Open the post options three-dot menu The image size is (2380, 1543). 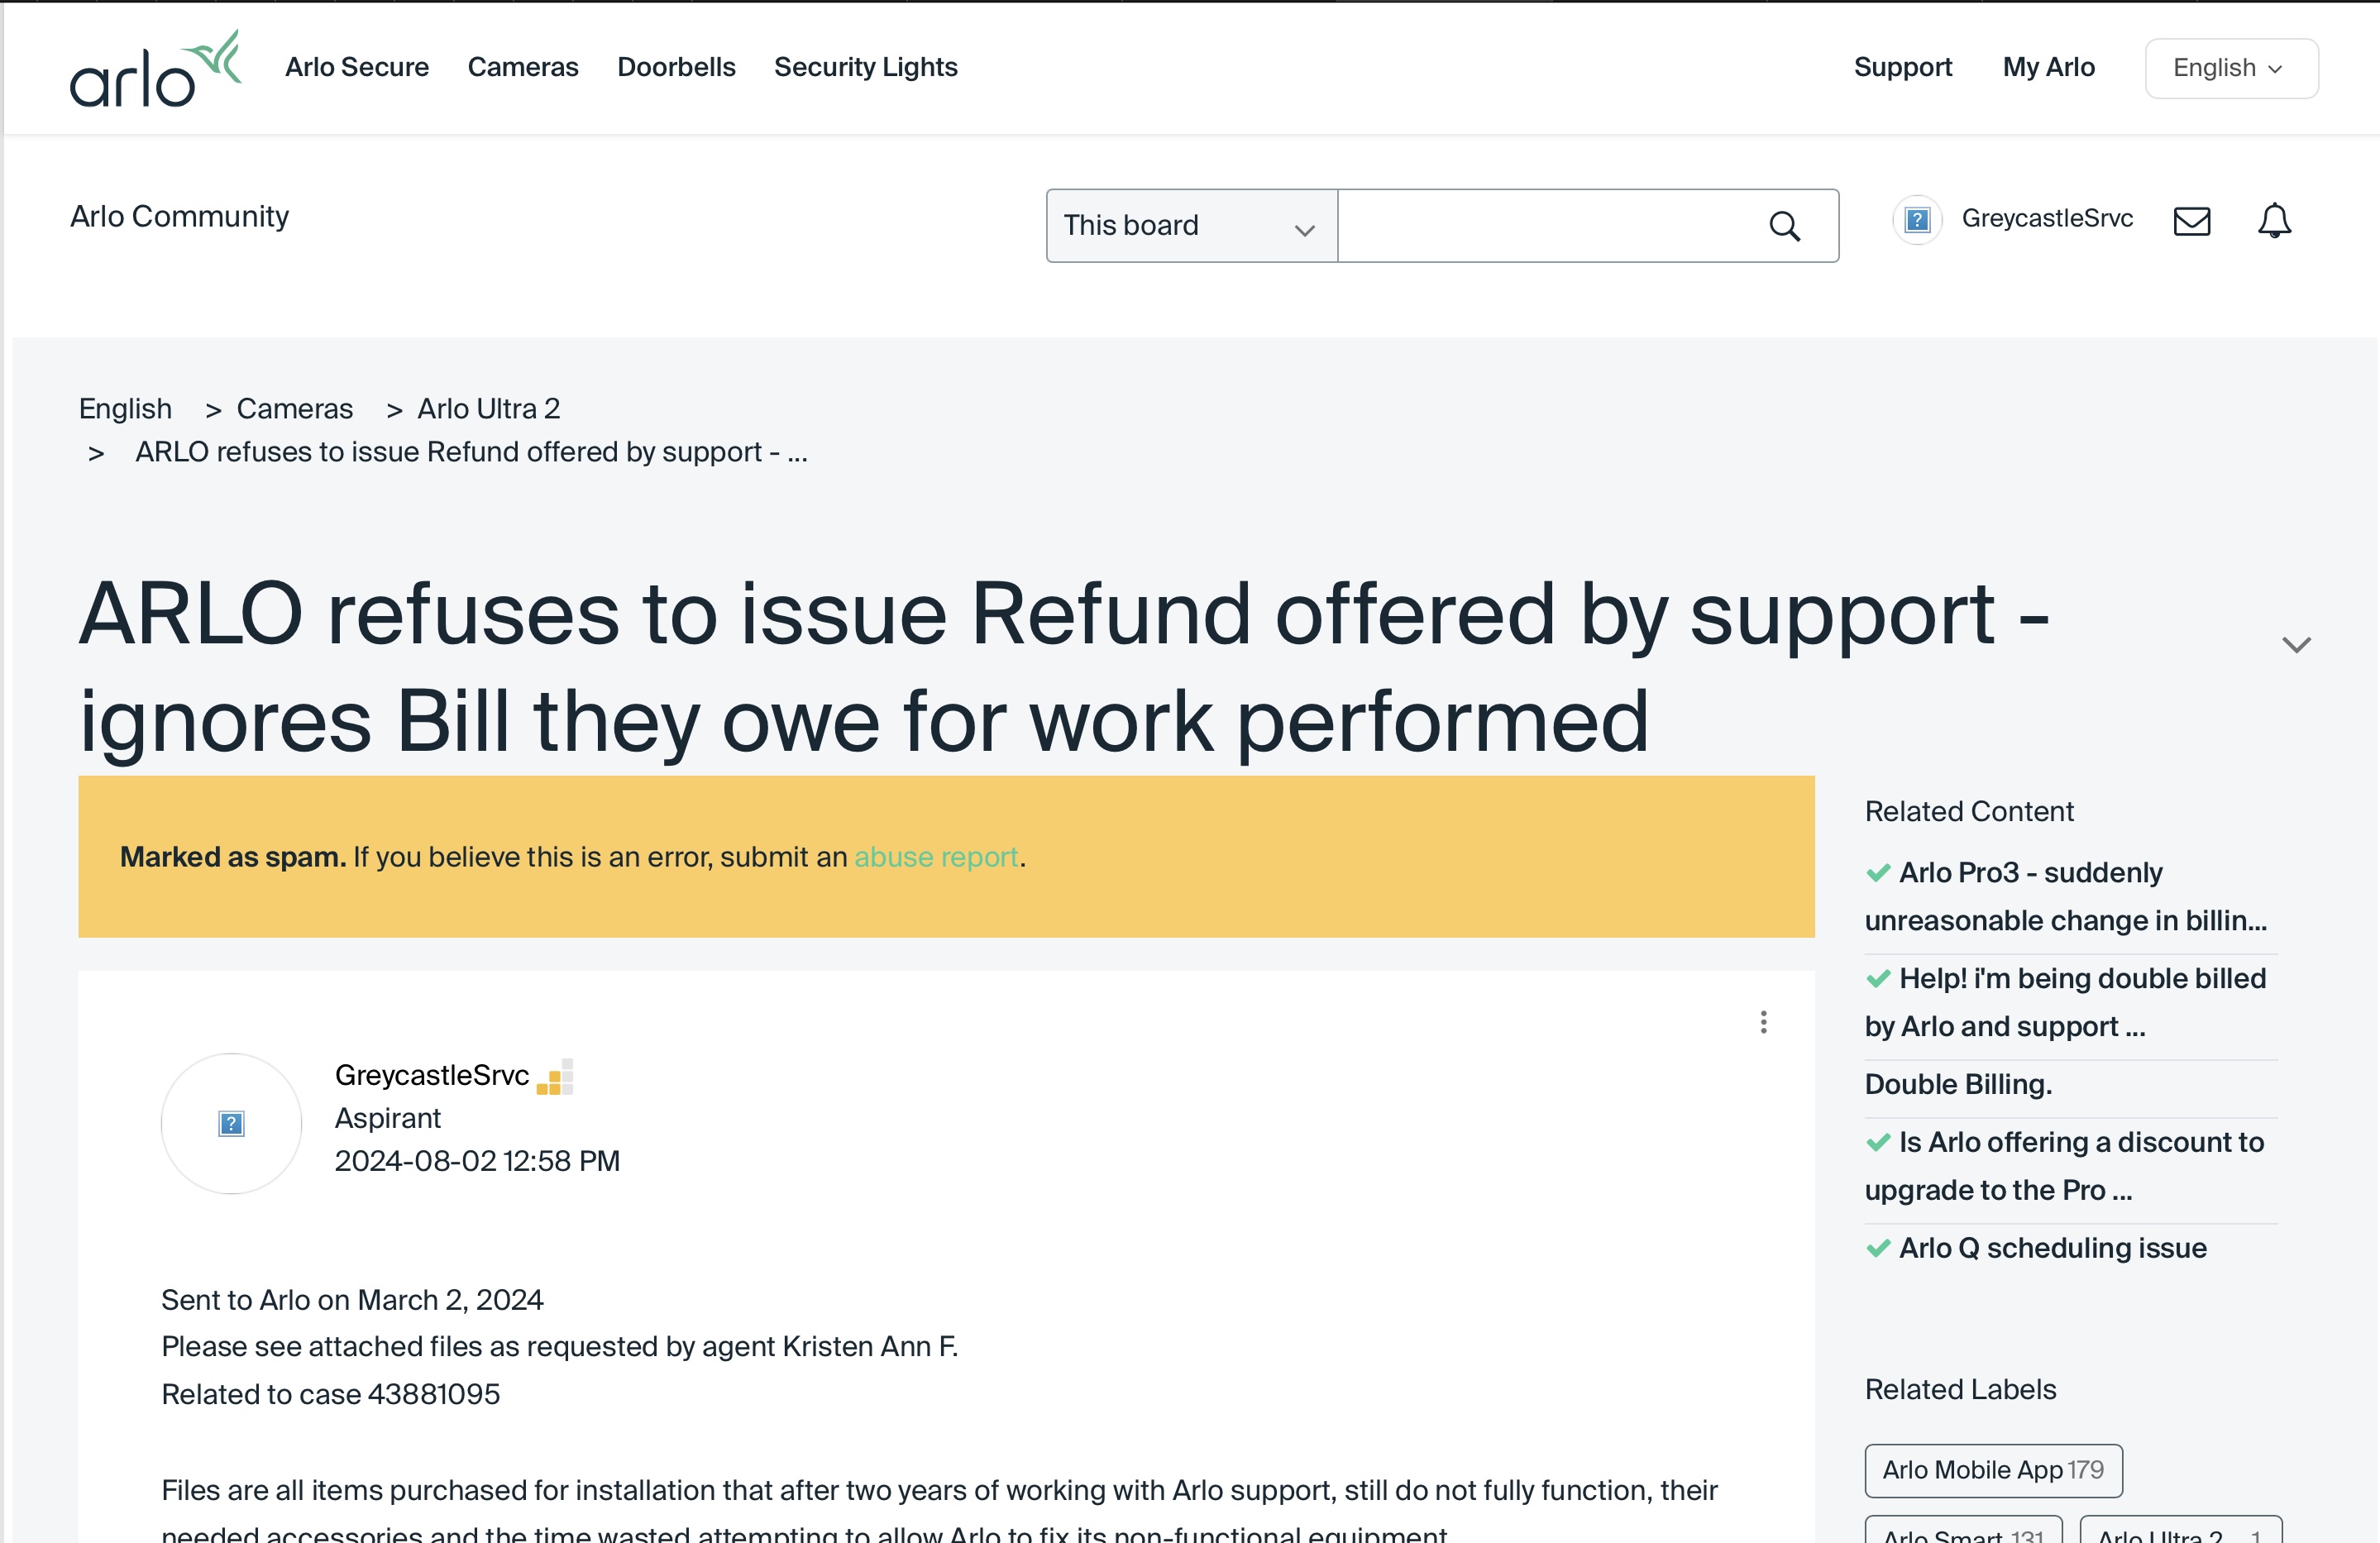tap(1765, 1022)
